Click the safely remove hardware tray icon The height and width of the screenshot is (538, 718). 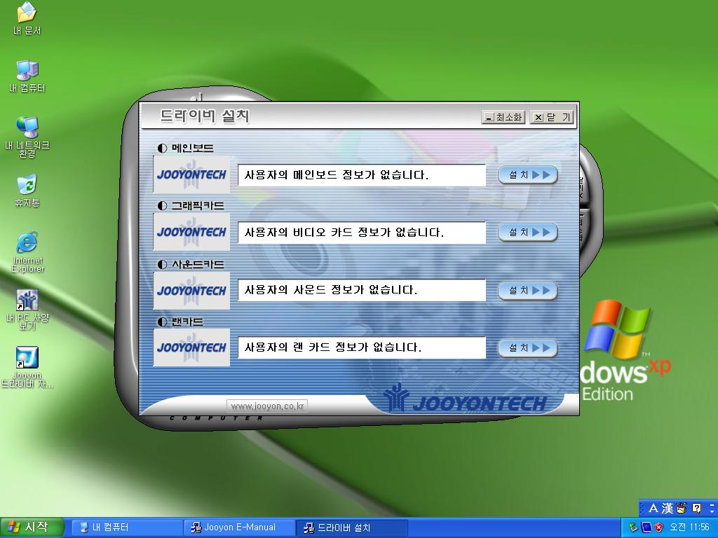(x=634, y=527)
